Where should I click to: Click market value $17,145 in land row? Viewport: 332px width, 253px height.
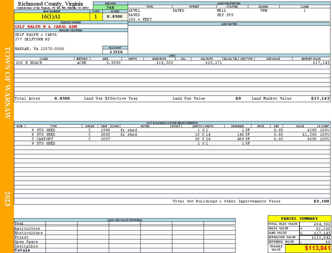(321, 63)
